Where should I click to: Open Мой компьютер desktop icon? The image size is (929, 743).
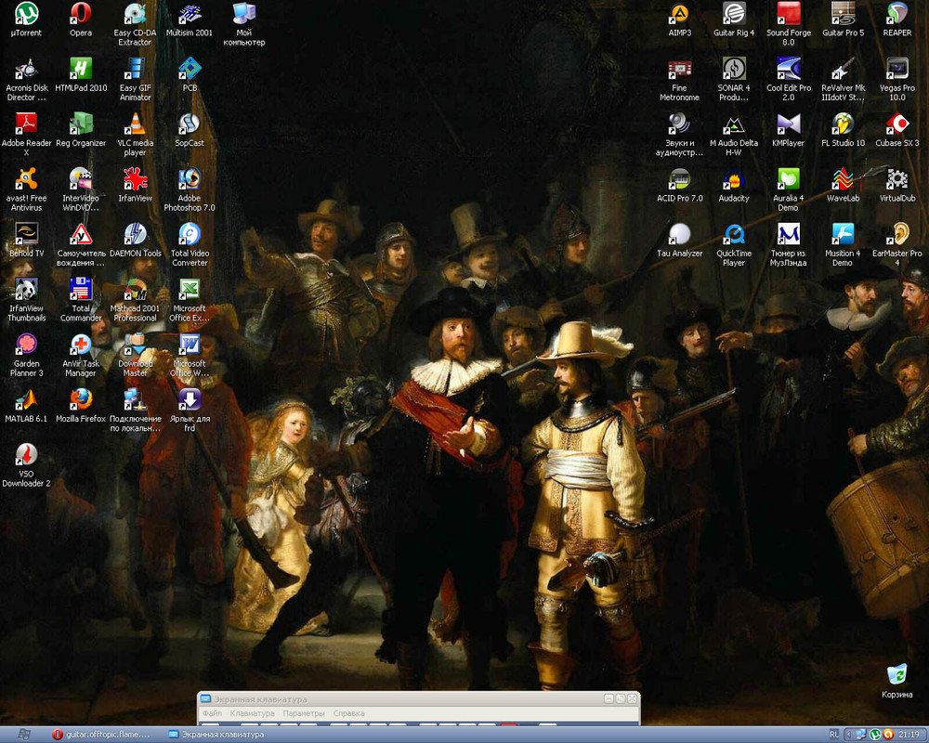click(x=244, y=24)
